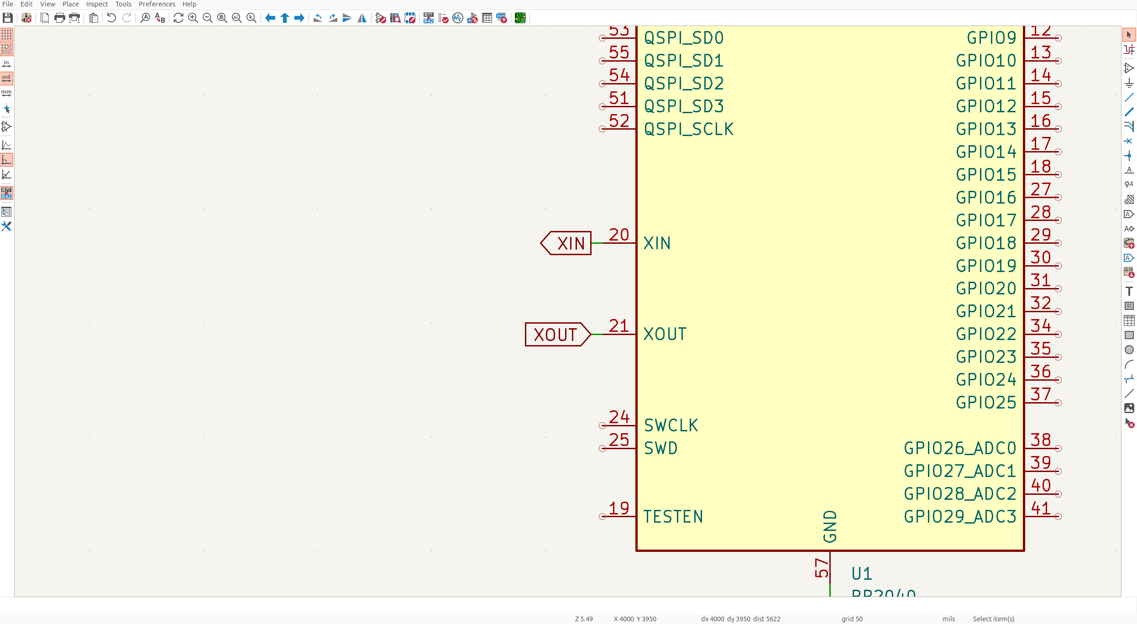Select the Add wire tool
The image size is (1137, 624).
(x=1129, y=97)
